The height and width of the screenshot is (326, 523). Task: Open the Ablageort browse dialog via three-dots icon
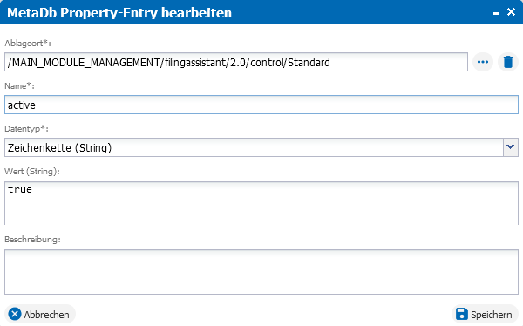483,62
